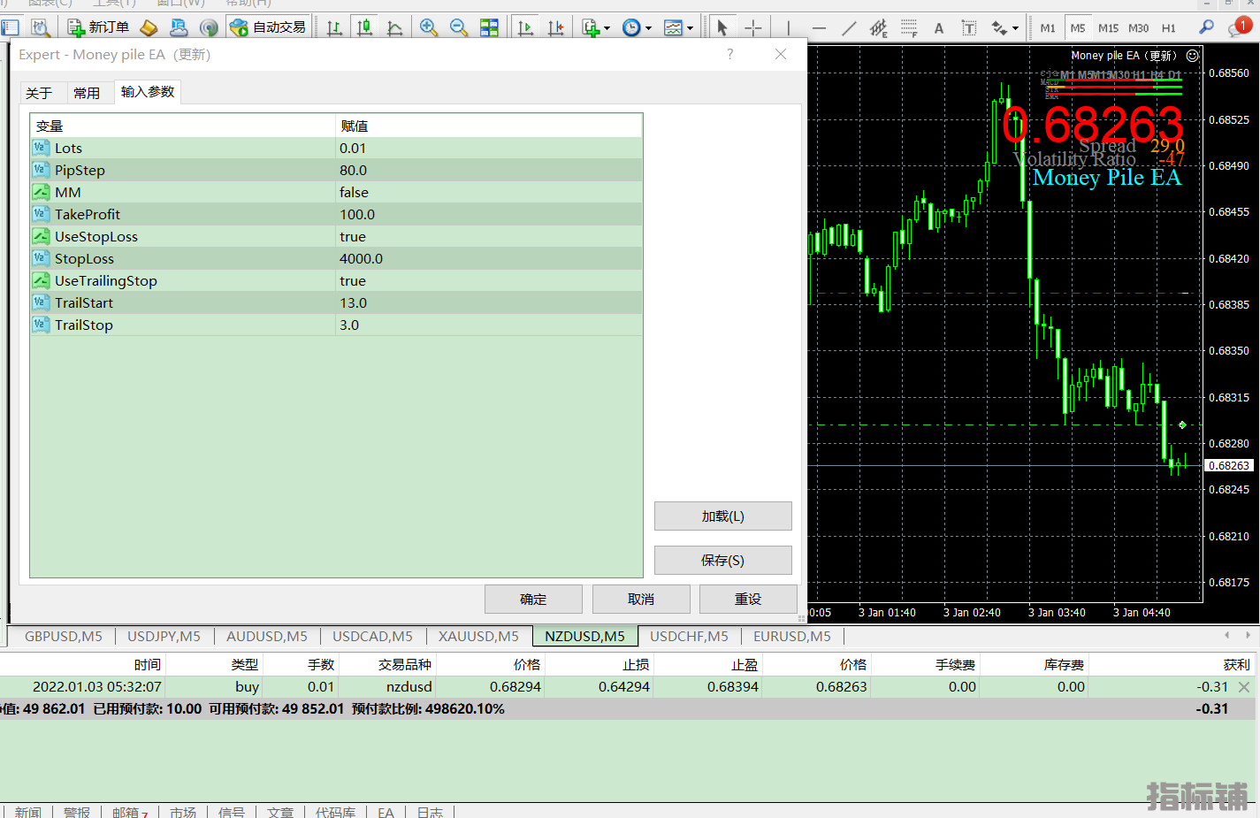Click the MetaEditor book icon in toolbar
1260x818 pixels.
(x=149, y=27)
